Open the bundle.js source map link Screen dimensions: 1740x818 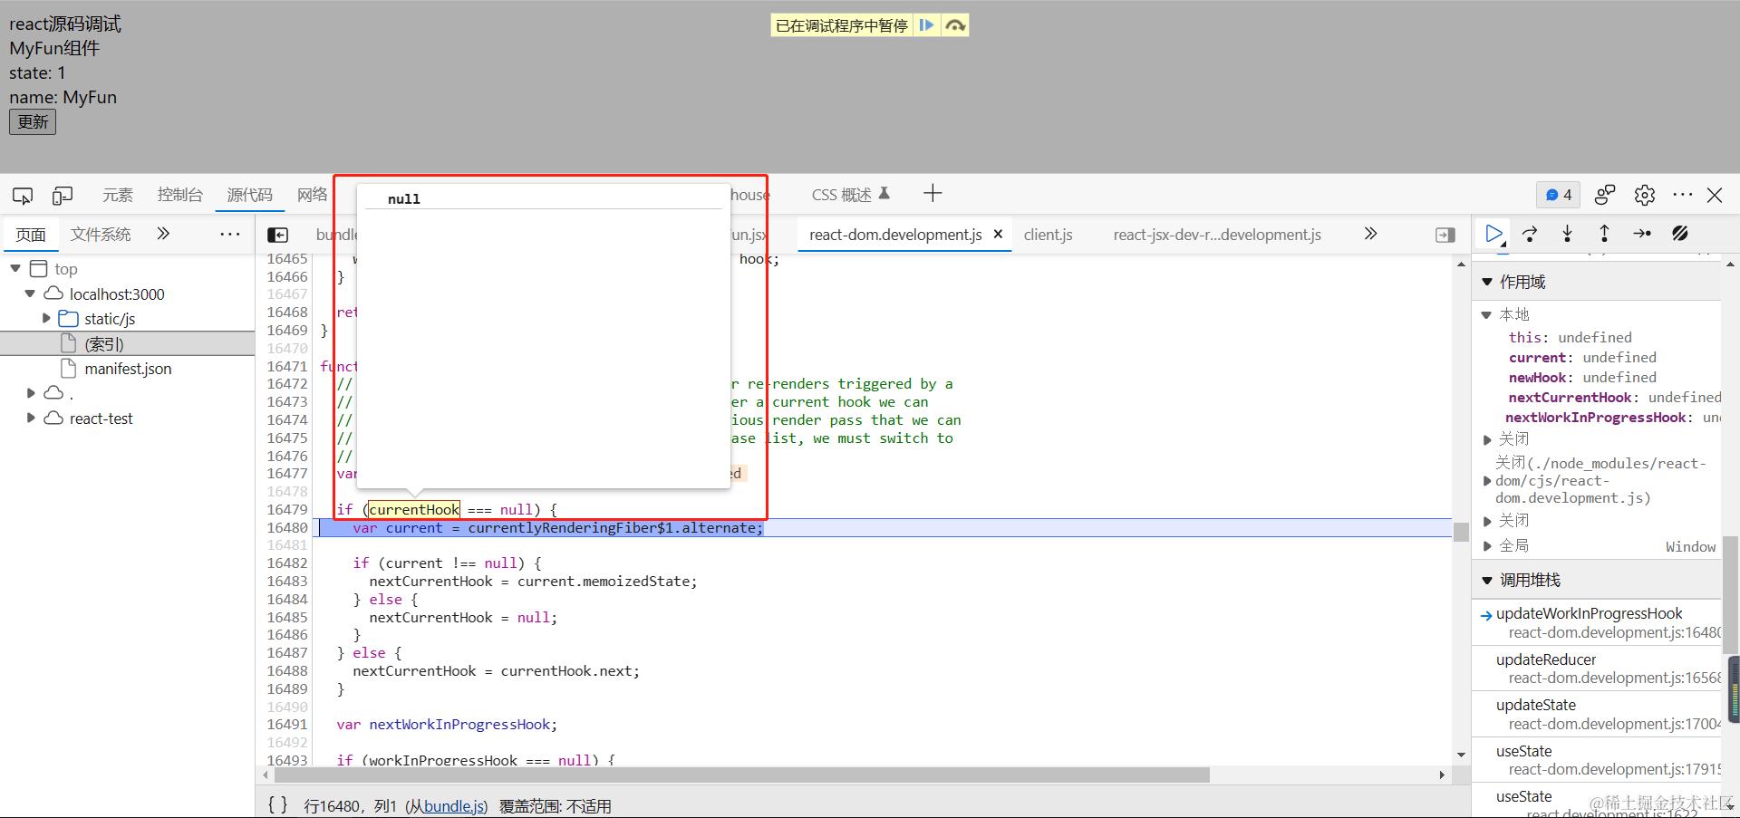455,806
